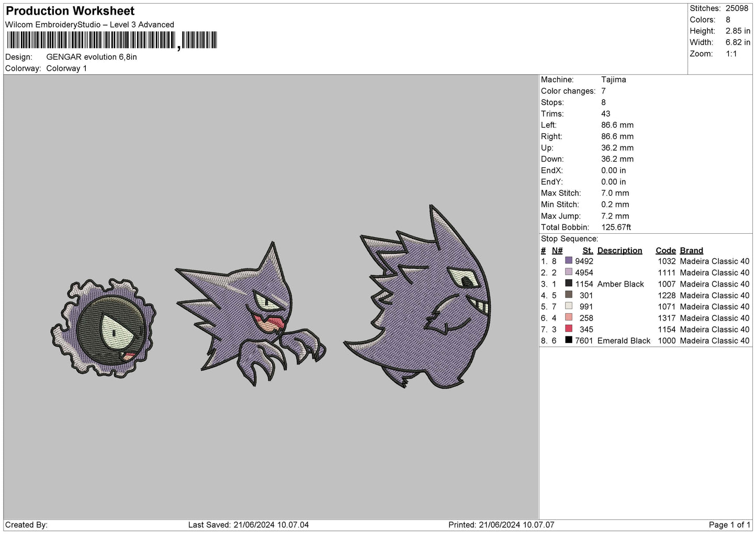Click the machine value 'Tajima'
756x534 pixels.
coord(613,79)
